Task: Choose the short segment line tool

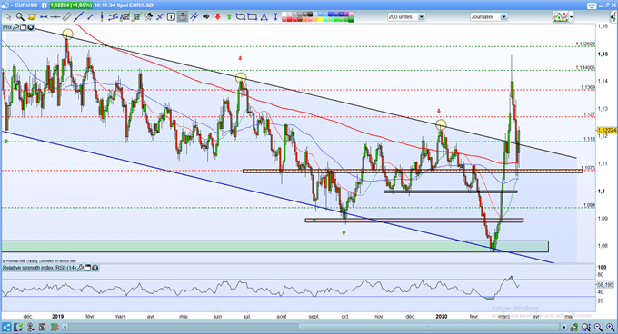Action: [x=90, y=17]
